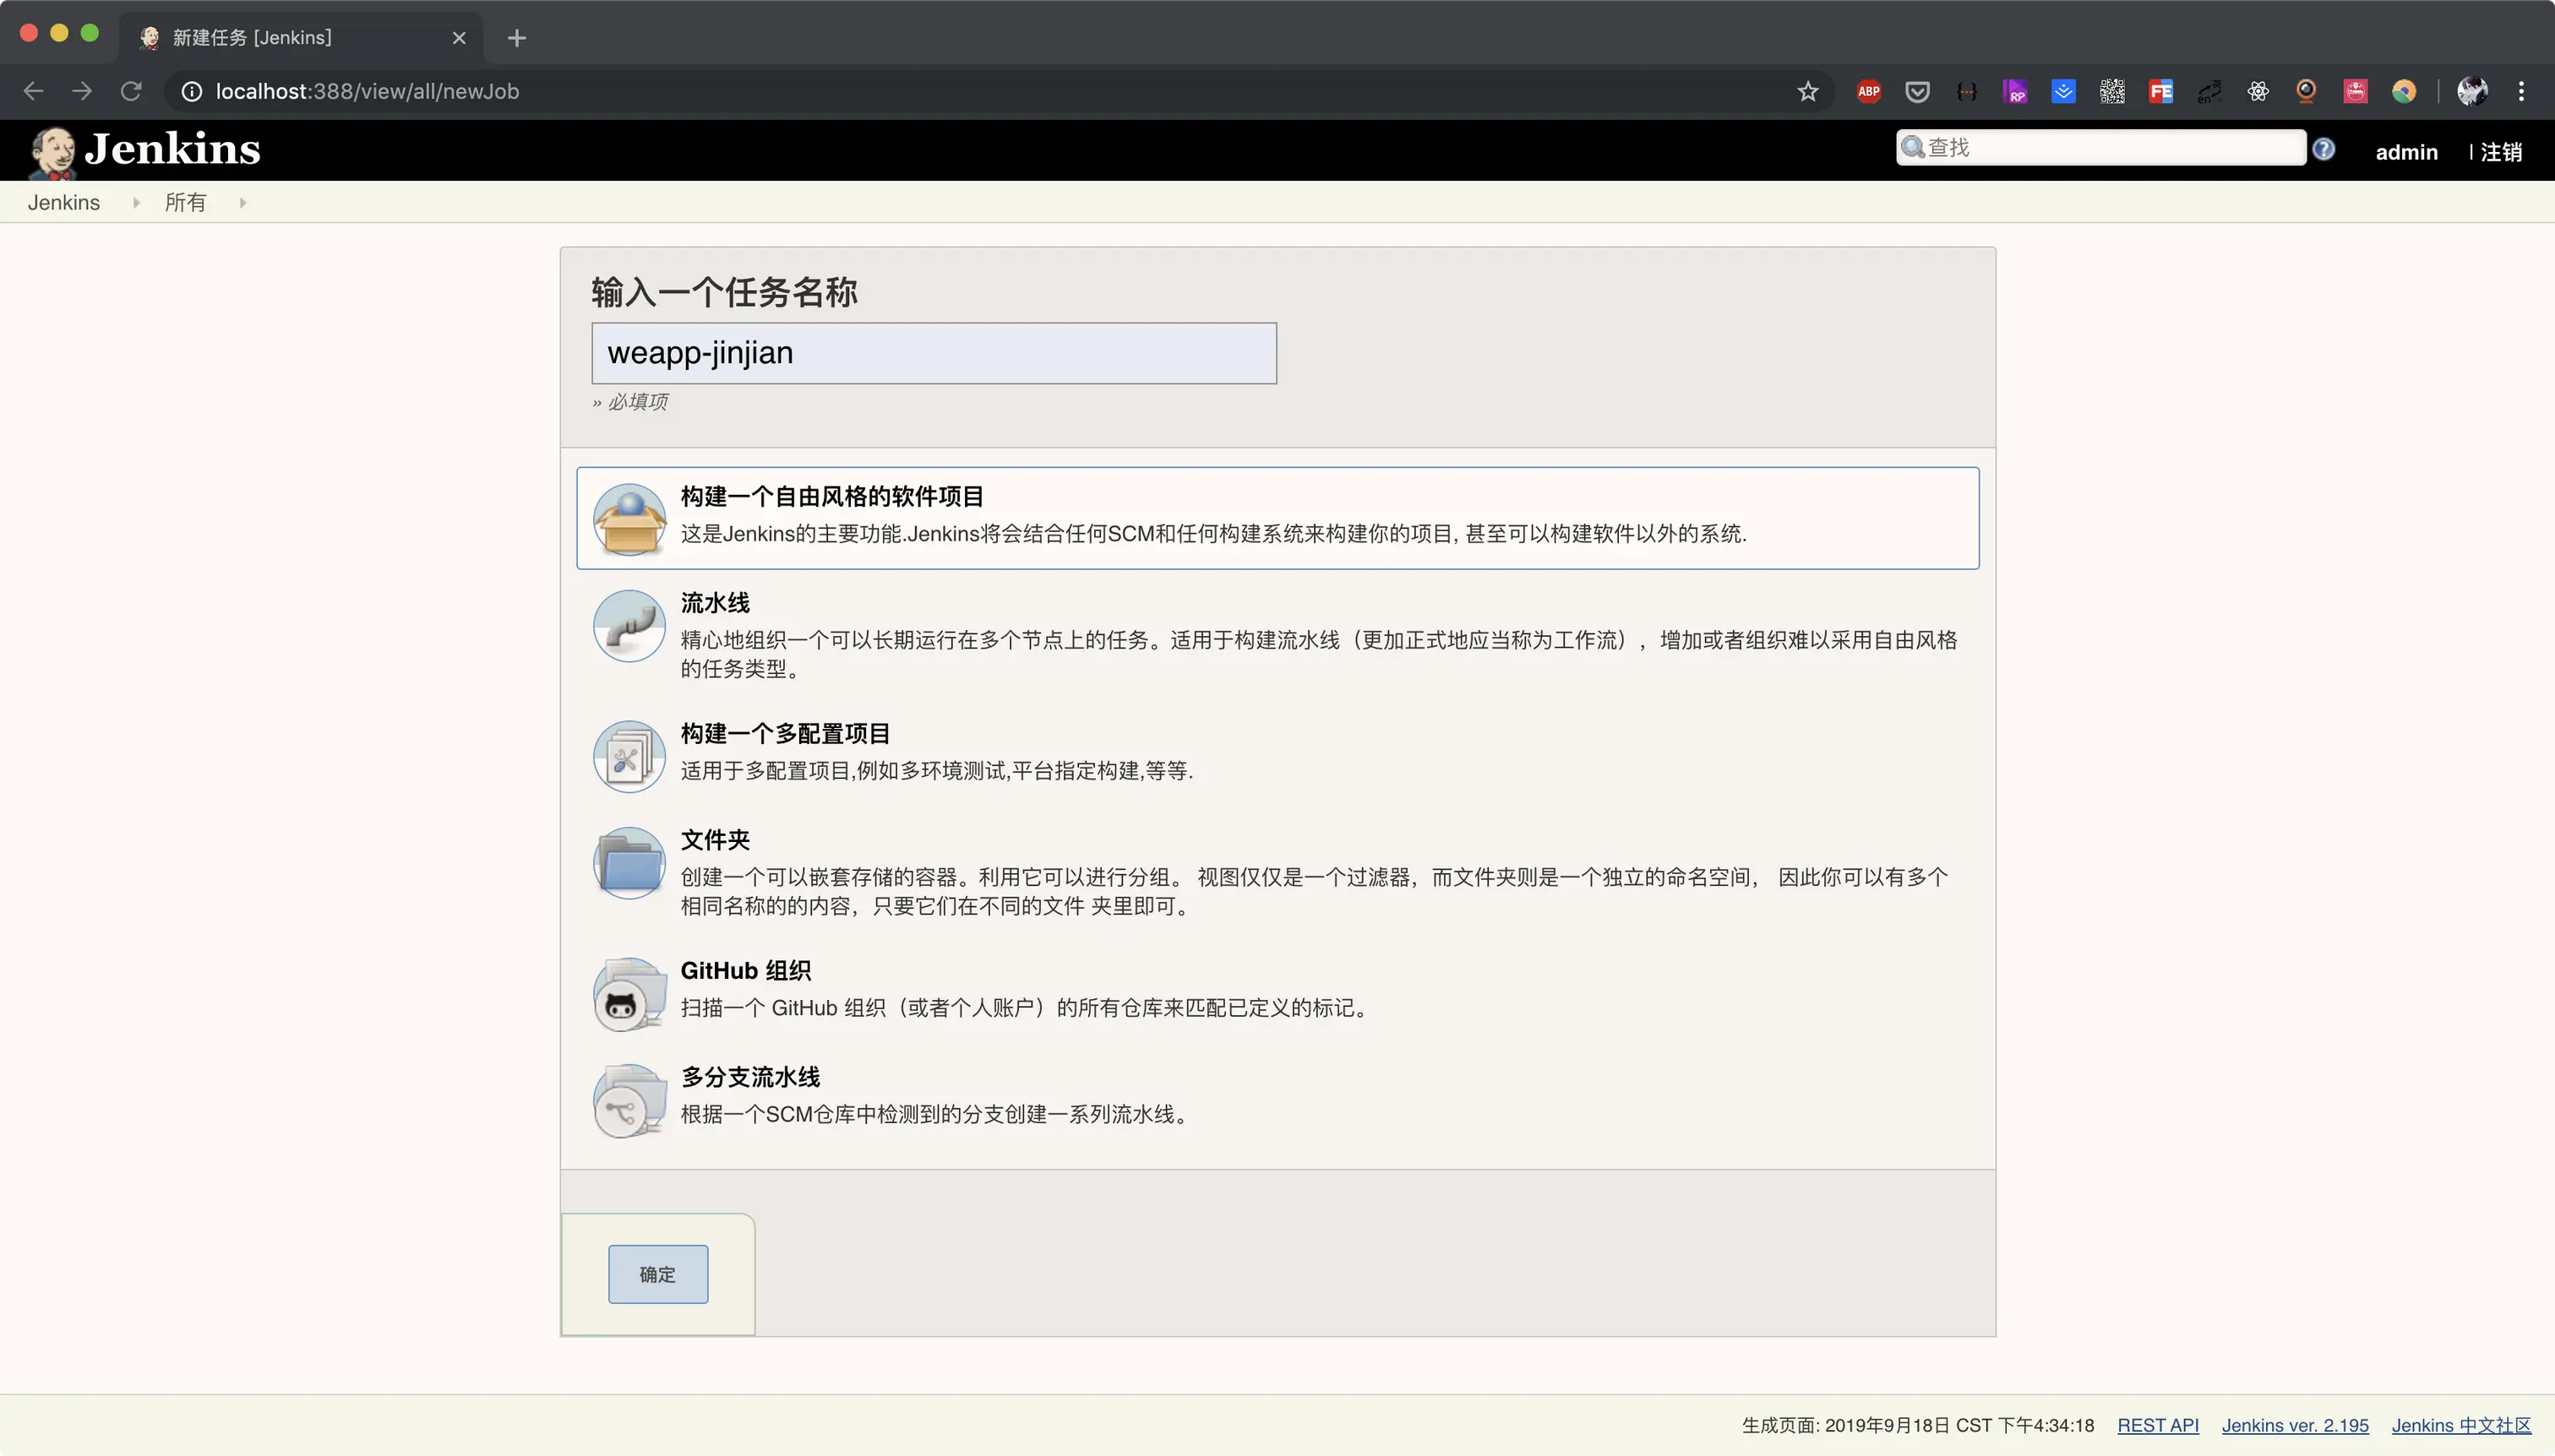This screenshot has height=1456, width=2555.
Task: Click the Jenkins header title text
Action: tap(172, 149)
